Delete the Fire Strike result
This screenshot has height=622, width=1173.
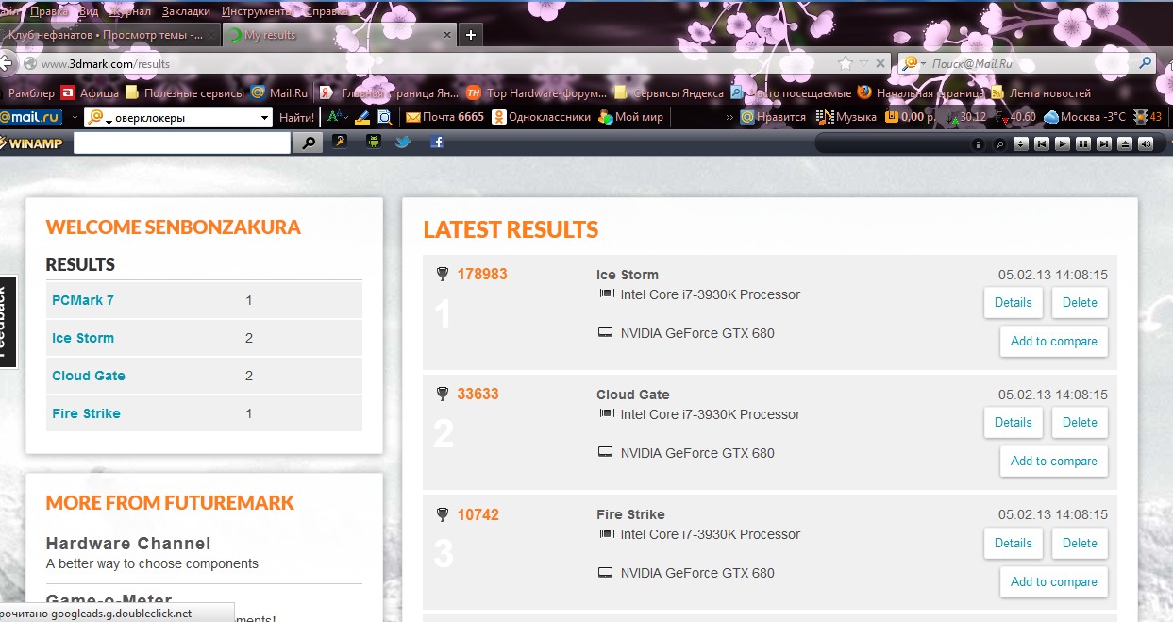pos(1080,544)
